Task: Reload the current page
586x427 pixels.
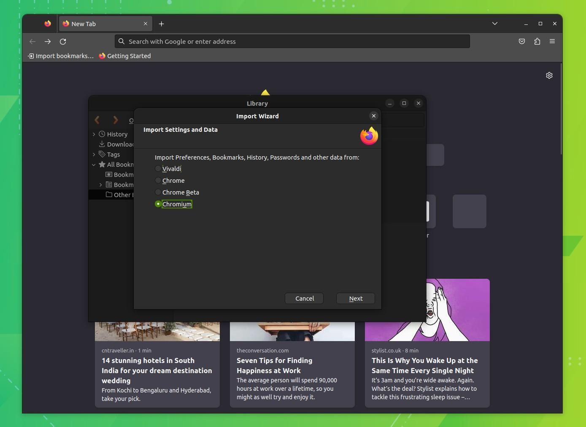Action: point(63,41)
